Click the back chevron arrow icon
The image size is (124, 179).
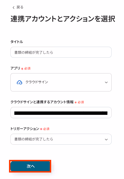coord(13,8)
